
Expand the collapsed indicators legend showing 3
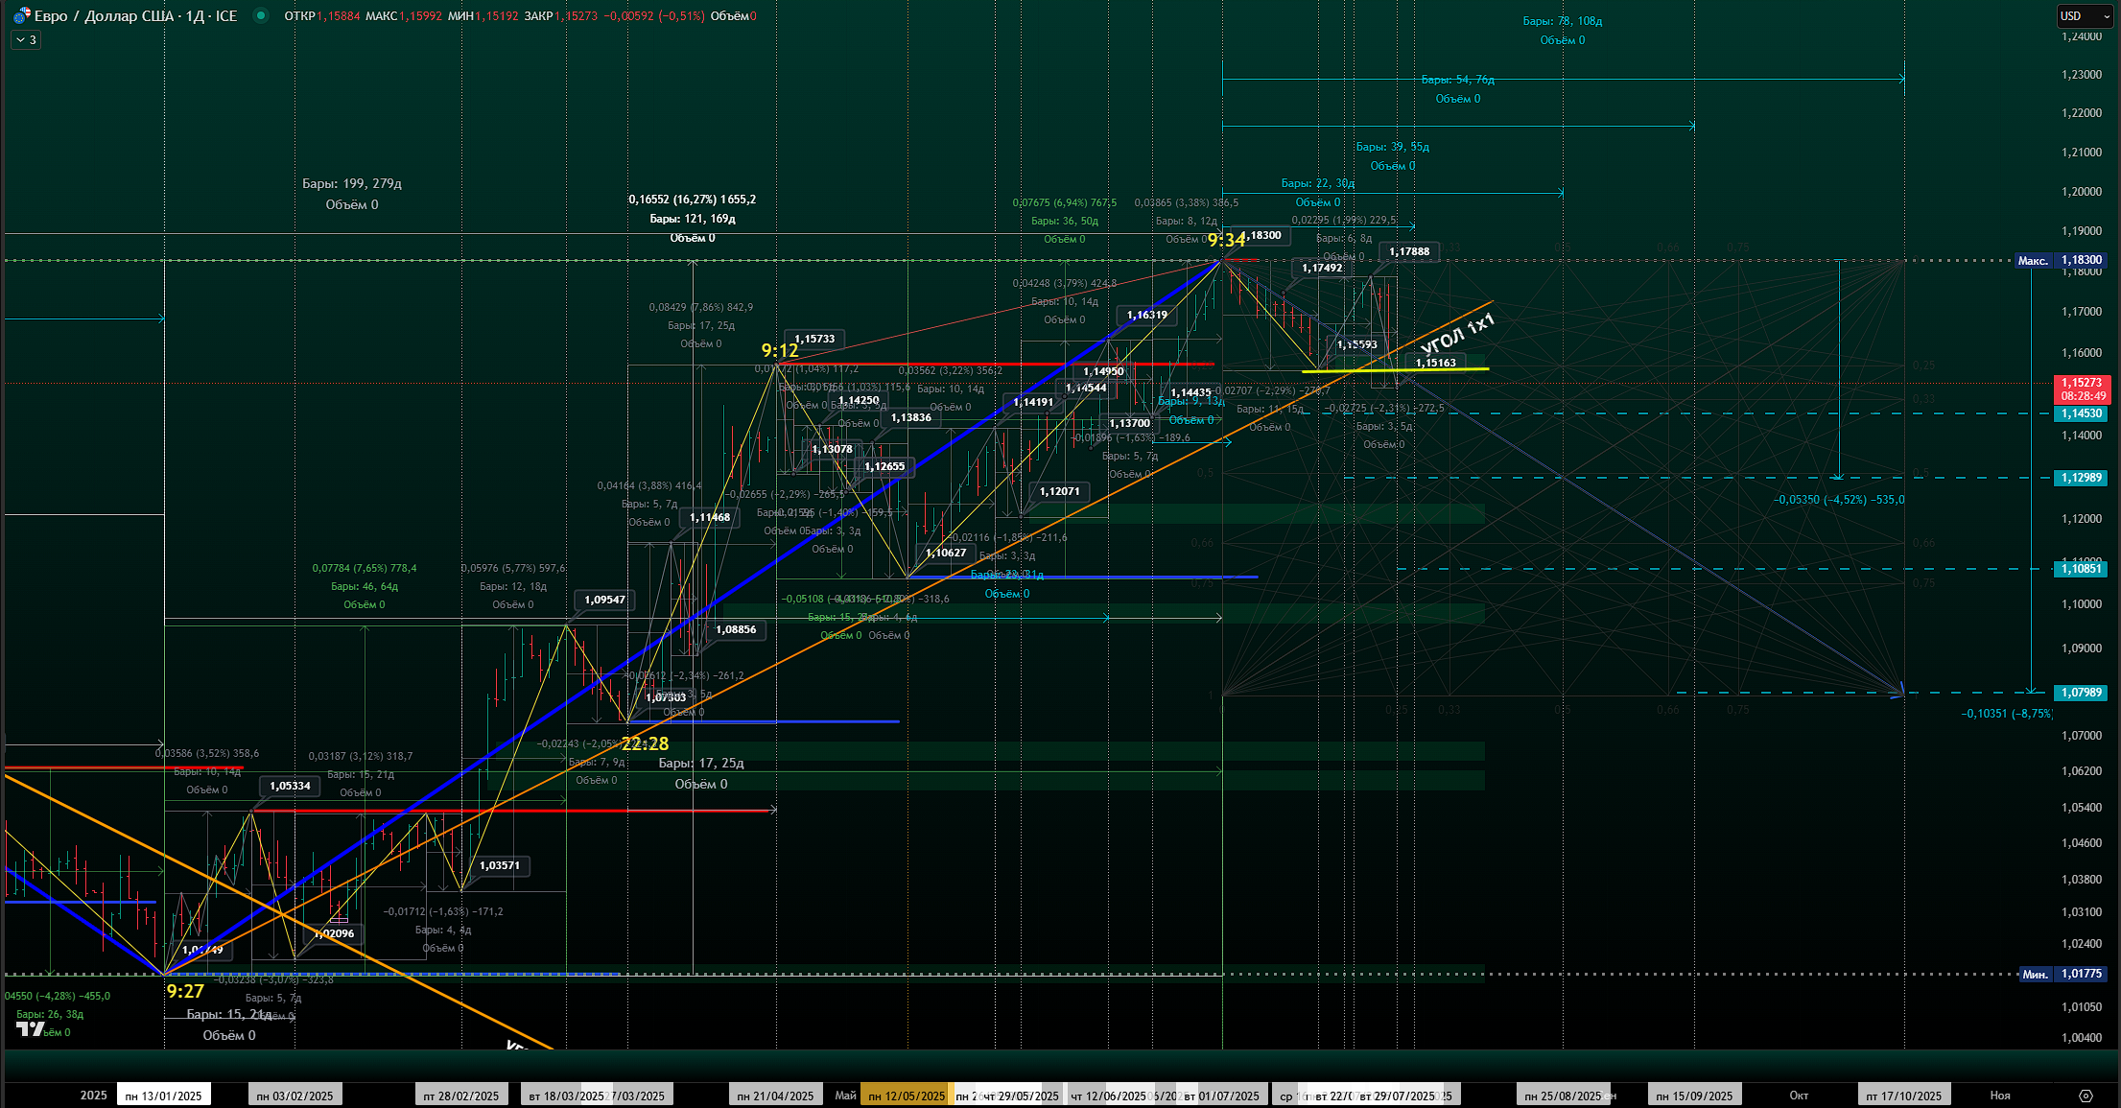coord(26,39)
